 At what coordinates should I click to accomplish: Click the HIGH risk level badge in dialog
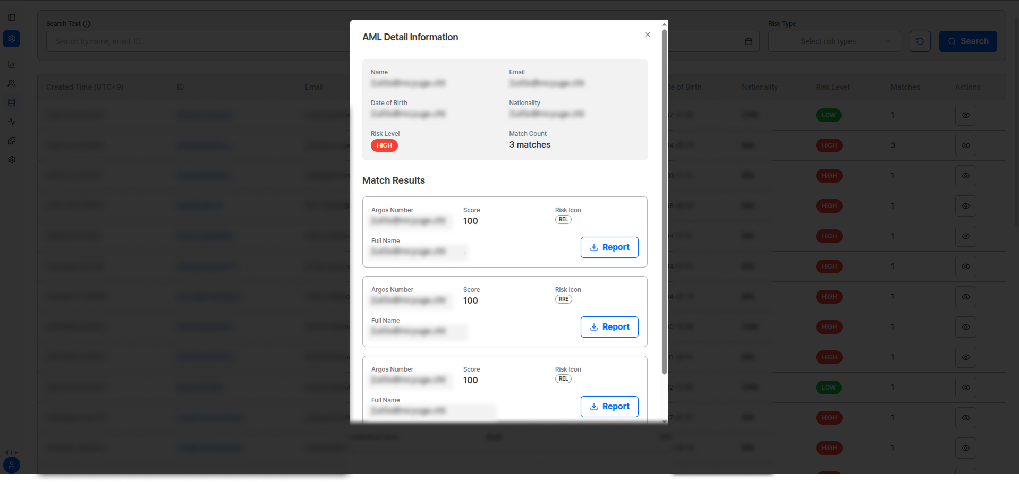tap(384, 145)
